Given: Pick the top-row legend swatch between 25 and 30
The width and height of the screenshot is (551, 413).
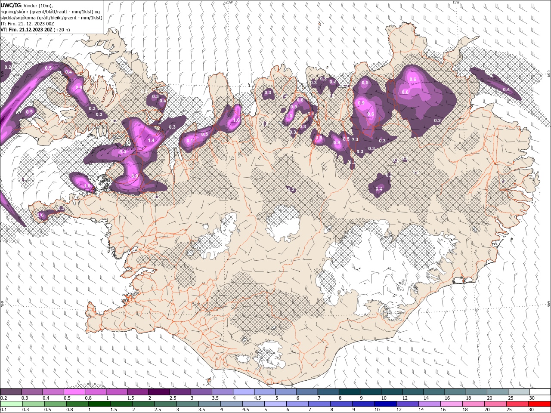Looking at the screenshot, I should tap(519, 392).
